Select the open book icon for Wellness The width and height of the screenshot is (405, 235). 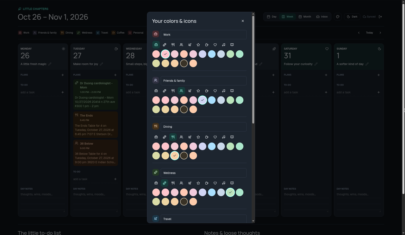coord(232,183)
